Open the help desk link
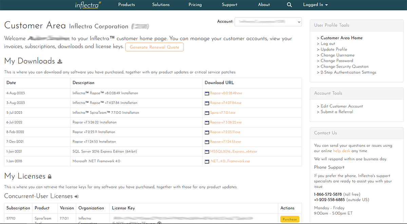The width and height of the screenshot is (407, 224). [x=342, y=151]
